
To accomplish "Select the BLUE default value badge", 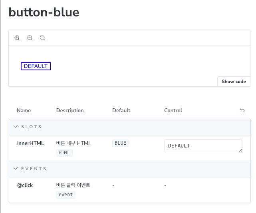I will pyautogui.click(x=120, y=143).
